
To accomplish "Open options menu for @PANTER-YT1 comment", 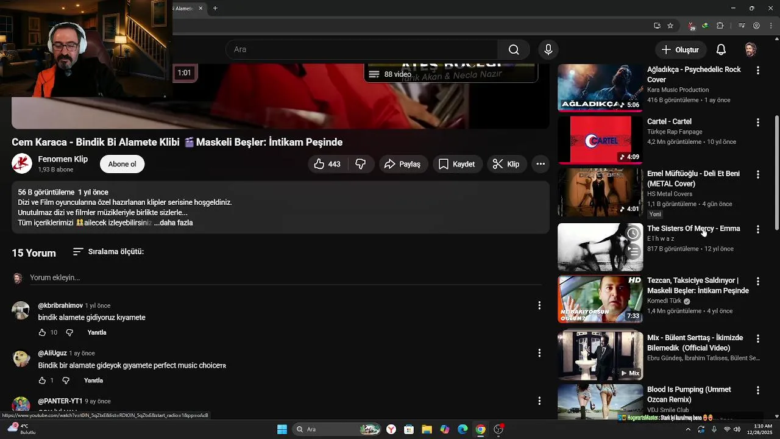I will [x=539, y=401].
